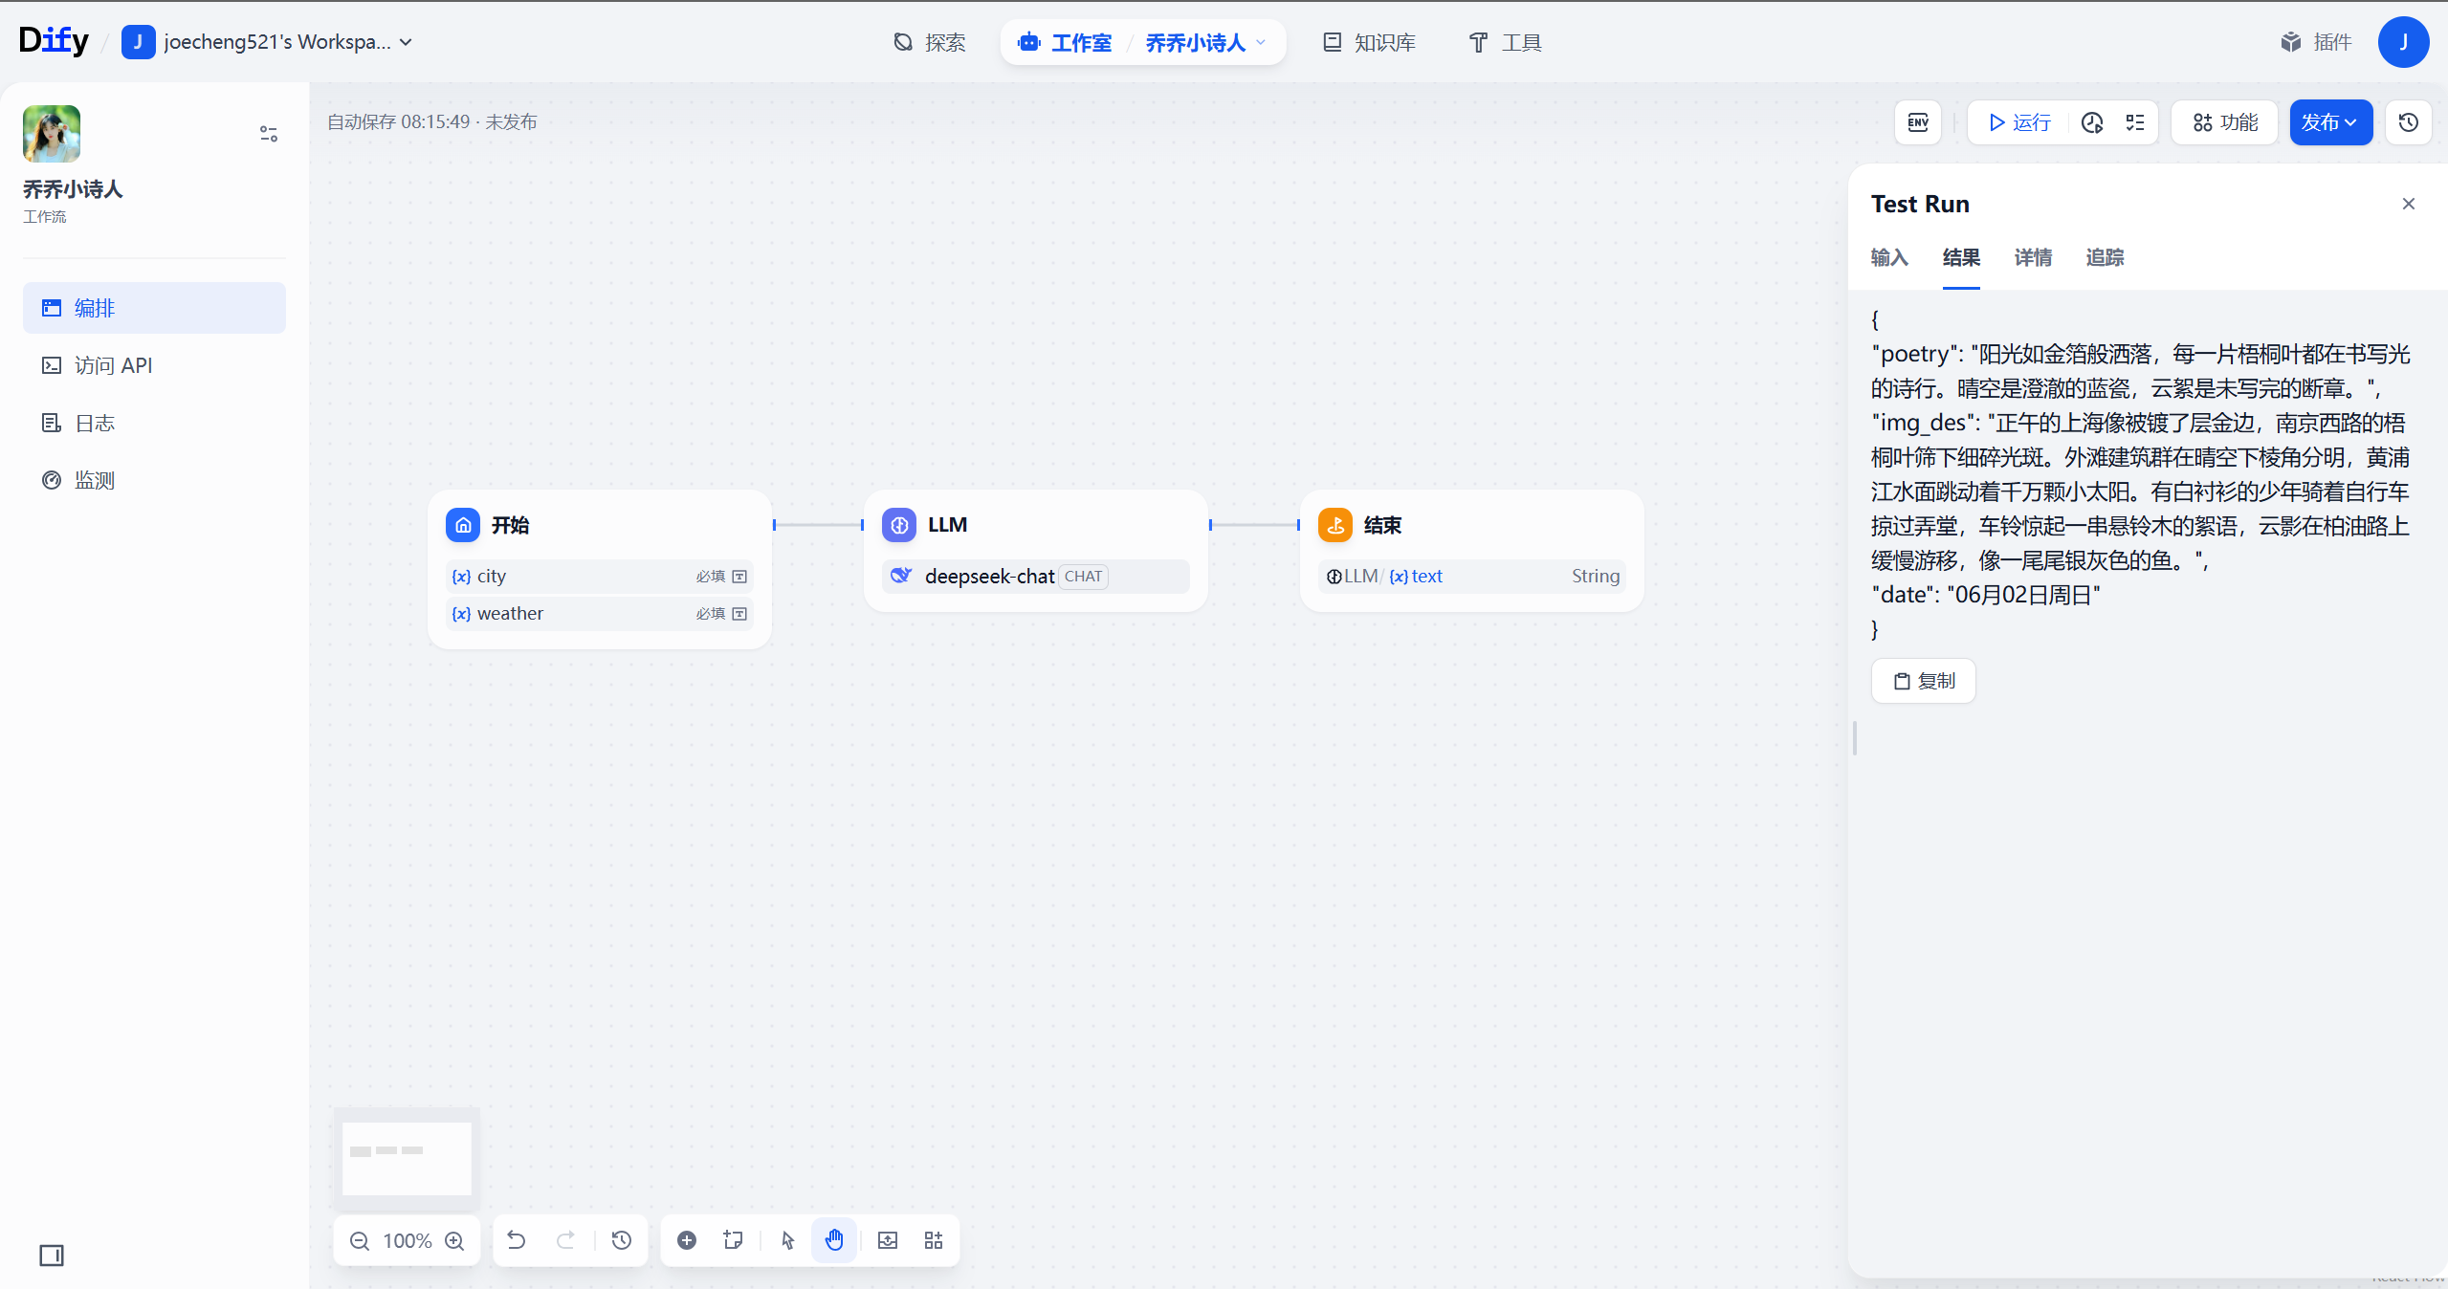Open the ENV environment variables icon
The height and width of the screenshot is (1289, 2448).
1917,122
